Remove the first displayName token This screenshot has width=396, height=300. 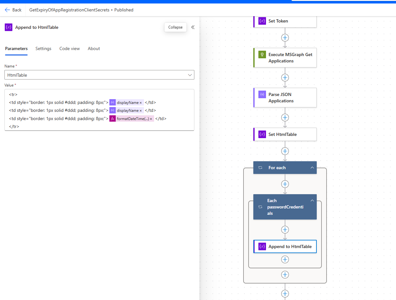tap(141, 103)
